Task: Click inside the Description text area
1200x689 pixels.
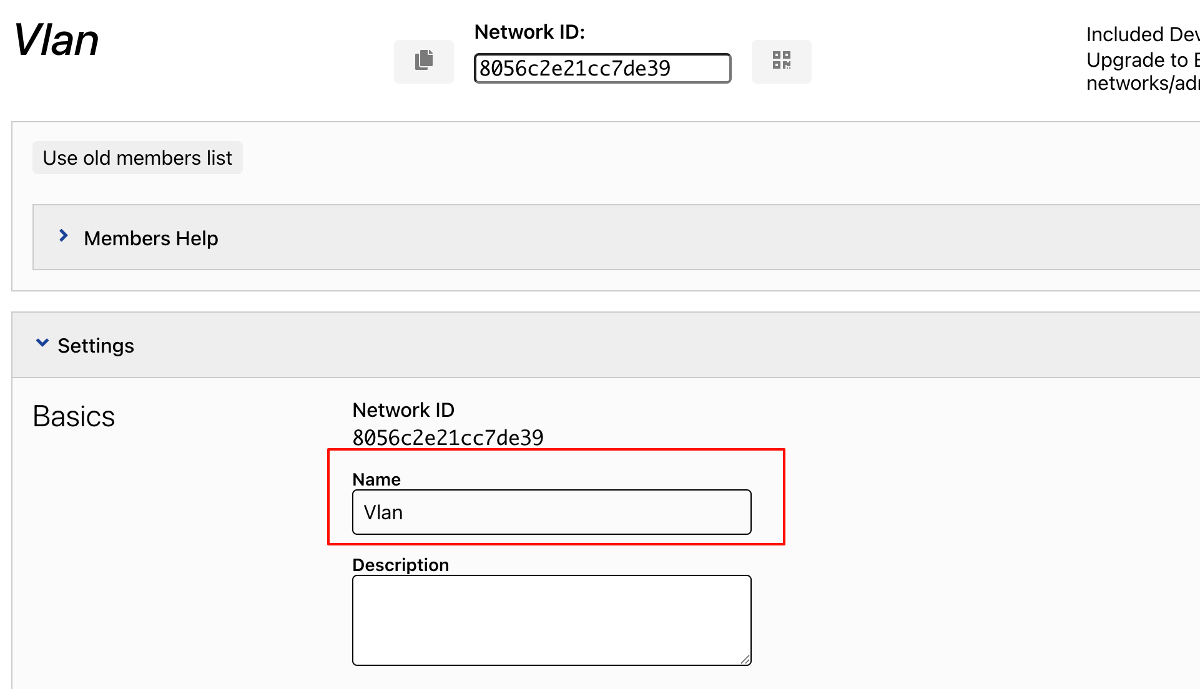Action: click(551, 620)
